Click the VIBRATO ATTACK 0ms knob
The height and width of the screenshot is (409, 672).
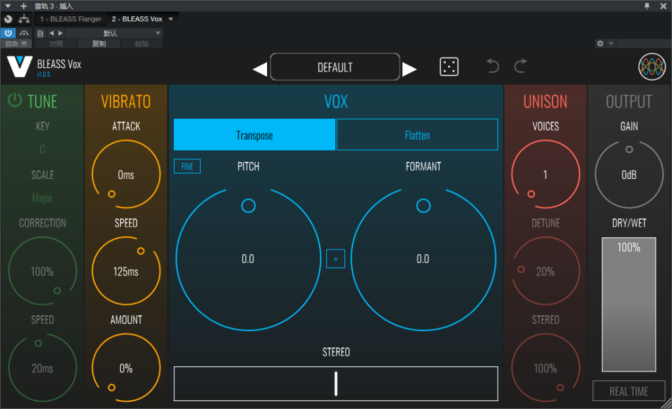pyautogui.click(x=126, y=174)
